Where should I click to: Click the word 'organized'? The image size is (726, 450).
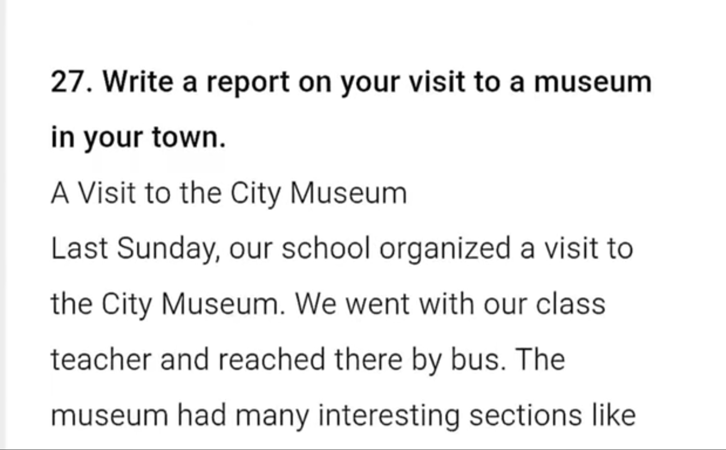click(x=445, y=250)
